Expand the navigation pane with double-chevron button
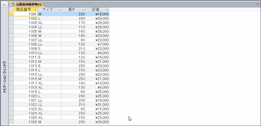The width and height of the screenshot is (261, 126). pyautogui.click(x=4, y=4)
